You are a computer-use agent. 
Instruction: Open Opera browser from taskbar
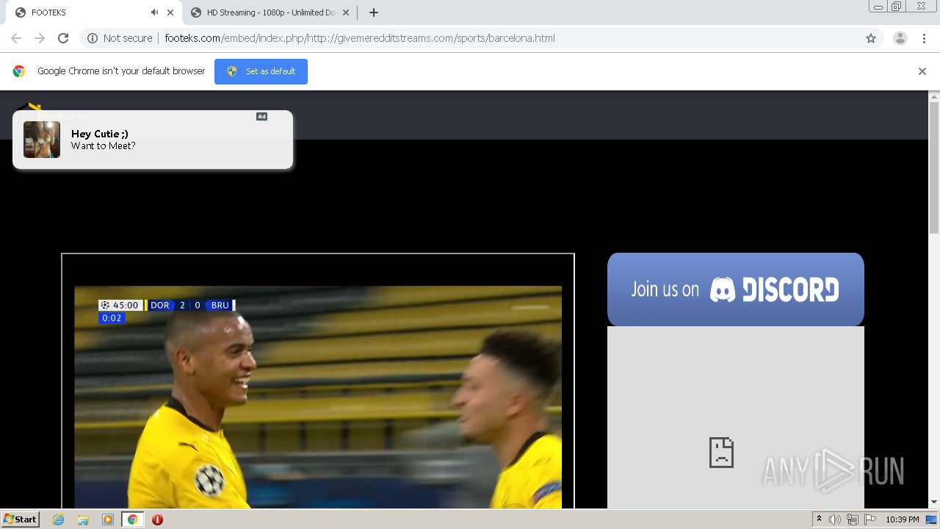157,519
